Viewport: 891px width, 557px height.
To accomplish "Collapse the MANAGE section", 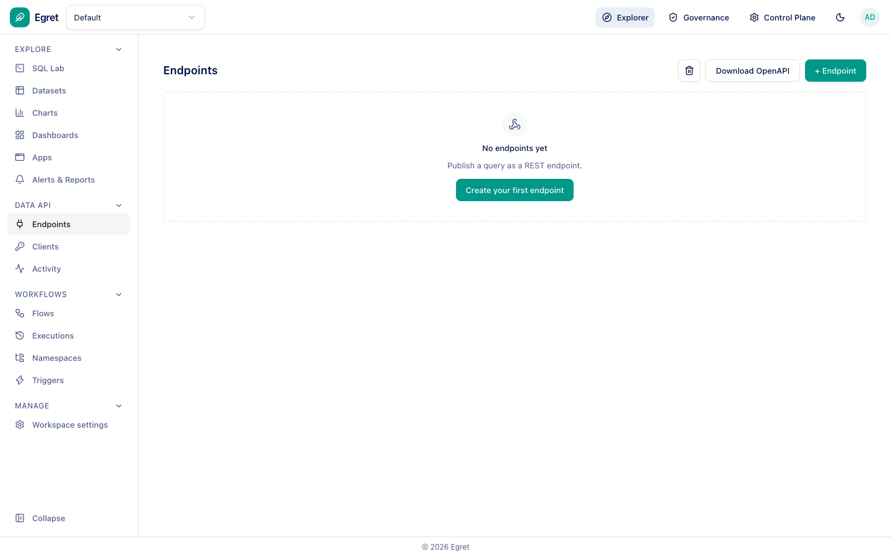I will pos(119,406).
